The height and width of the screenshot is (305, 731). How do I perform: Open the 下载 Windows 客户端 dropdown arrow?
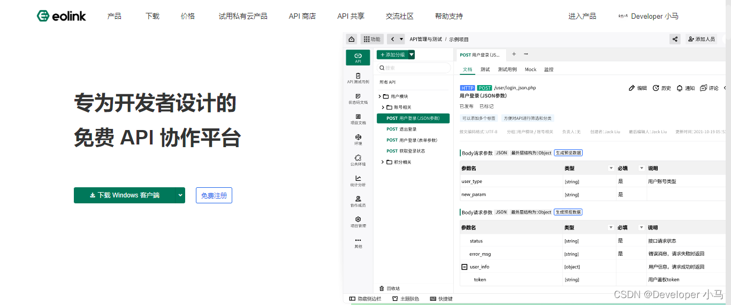click(180, 195)
